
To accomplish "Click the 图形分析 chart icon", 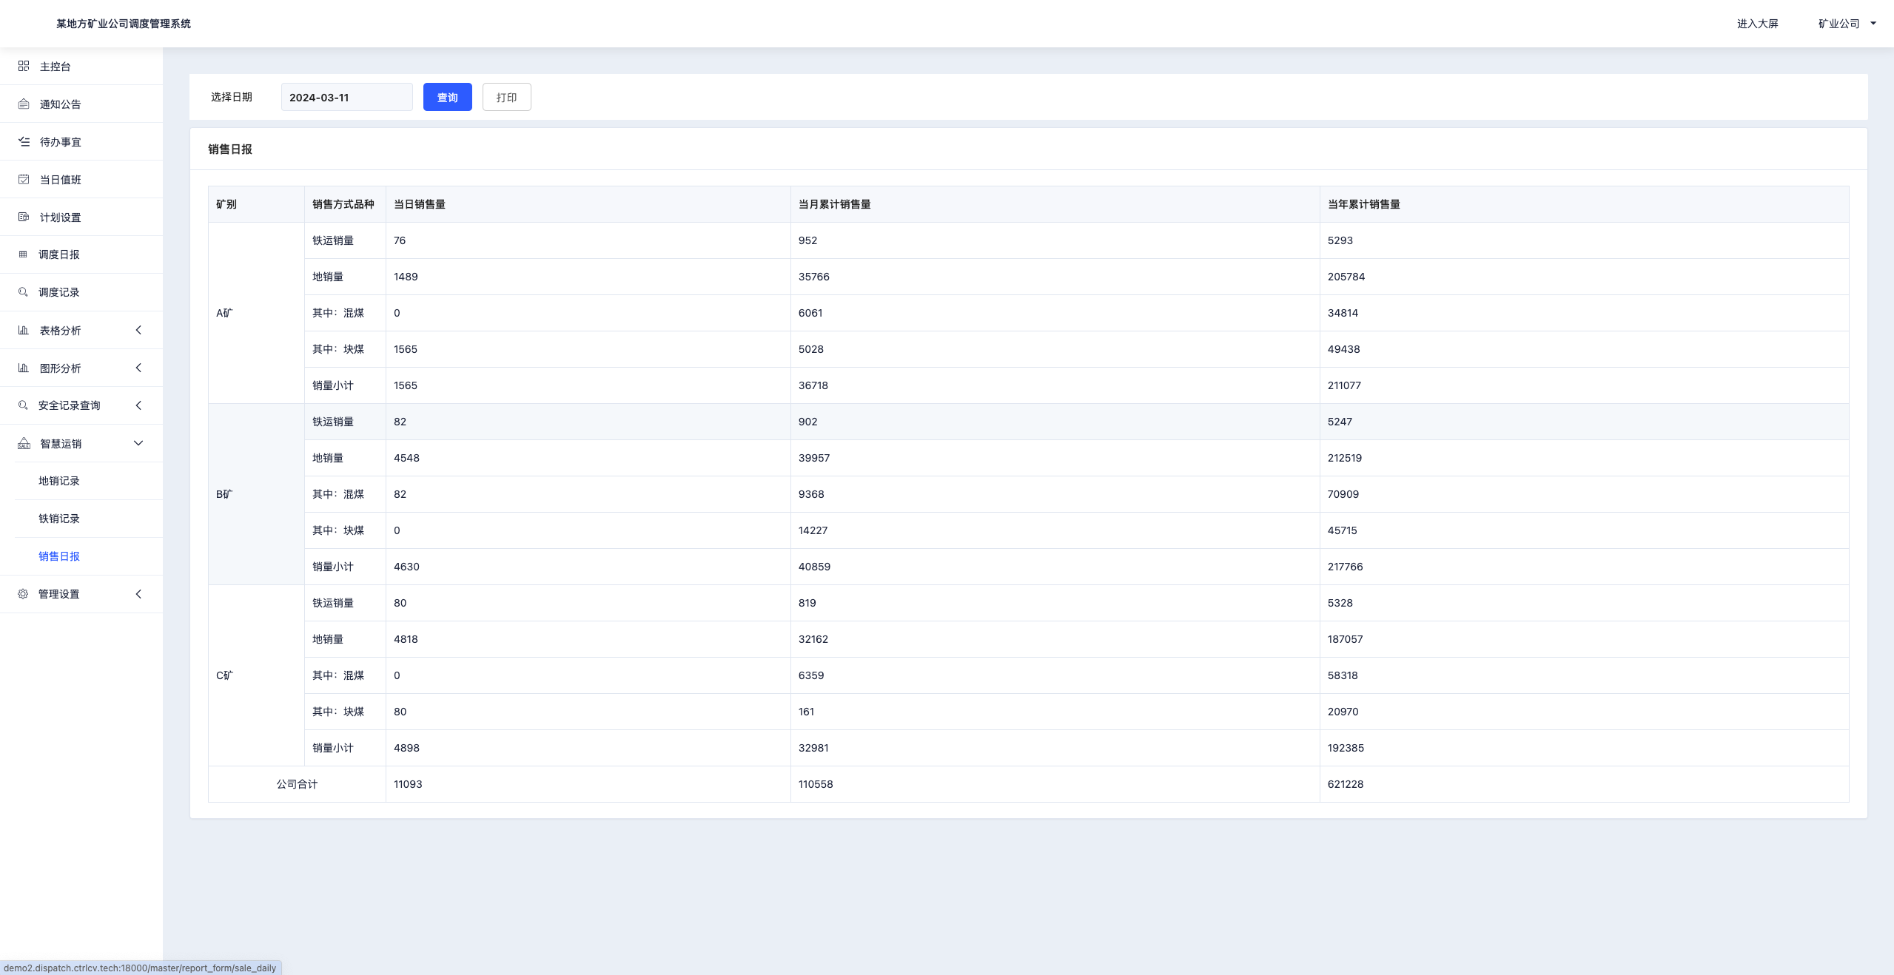I will 24,368.
